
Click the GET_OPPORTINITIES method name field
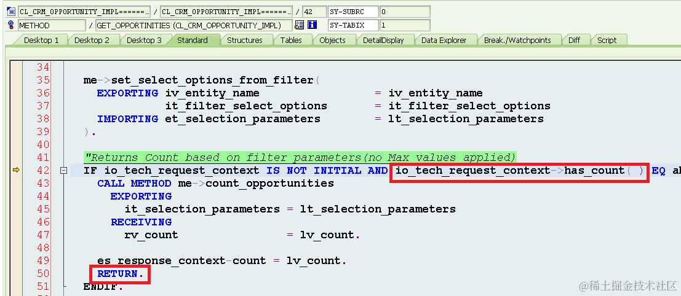click(194, 25)
